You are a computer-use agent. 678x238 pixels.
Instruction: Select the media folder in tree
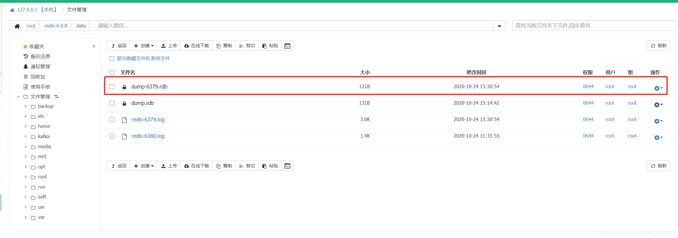[x=44, y=147]
